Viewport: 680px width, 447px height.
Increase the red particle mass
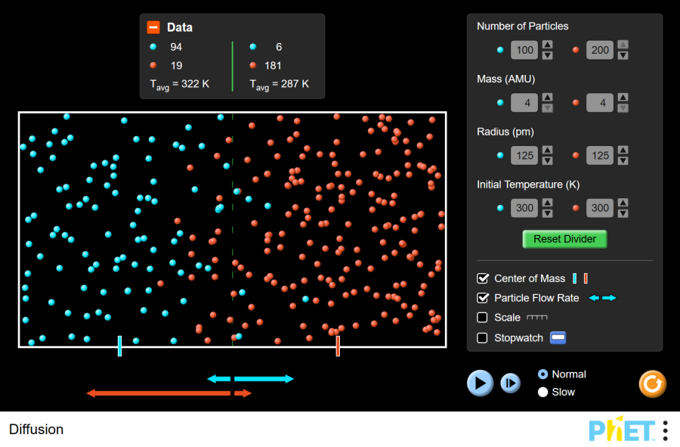point(623,98)
